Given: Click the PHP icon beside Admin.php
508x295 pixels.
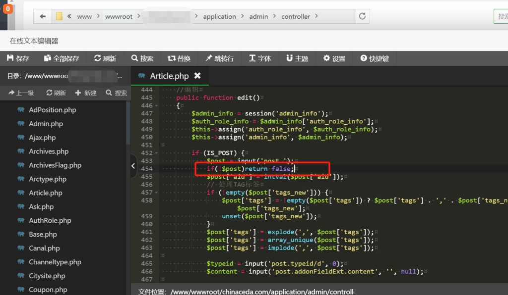Looking at the screenshot, I should point(21,123).
